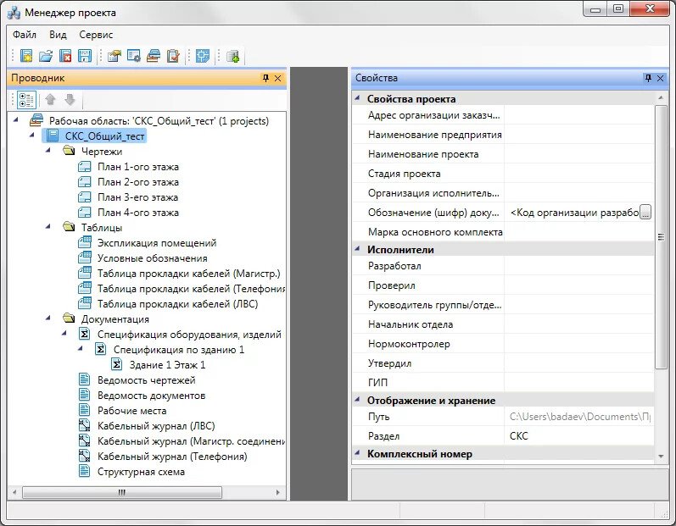Screen dimensions: 676x526
Task: Click the Чертежи folder icon
Action: 69,151
